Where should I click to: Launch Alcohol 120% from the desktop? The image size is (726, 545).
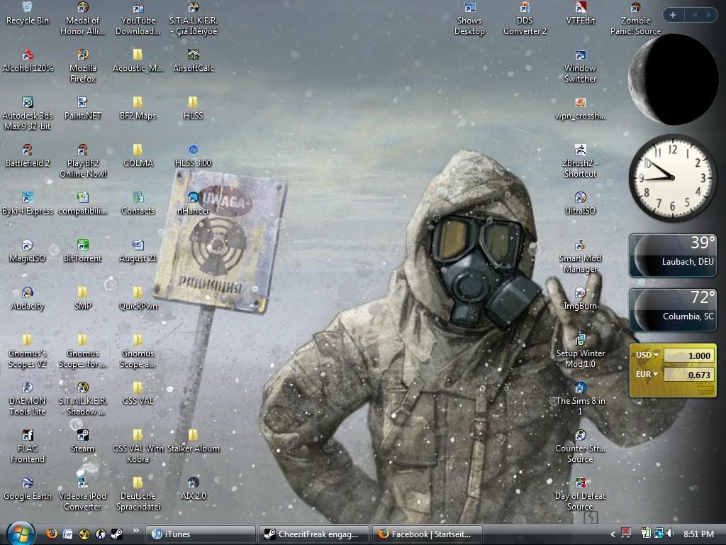pyautogui.click(x=28, y=61)
